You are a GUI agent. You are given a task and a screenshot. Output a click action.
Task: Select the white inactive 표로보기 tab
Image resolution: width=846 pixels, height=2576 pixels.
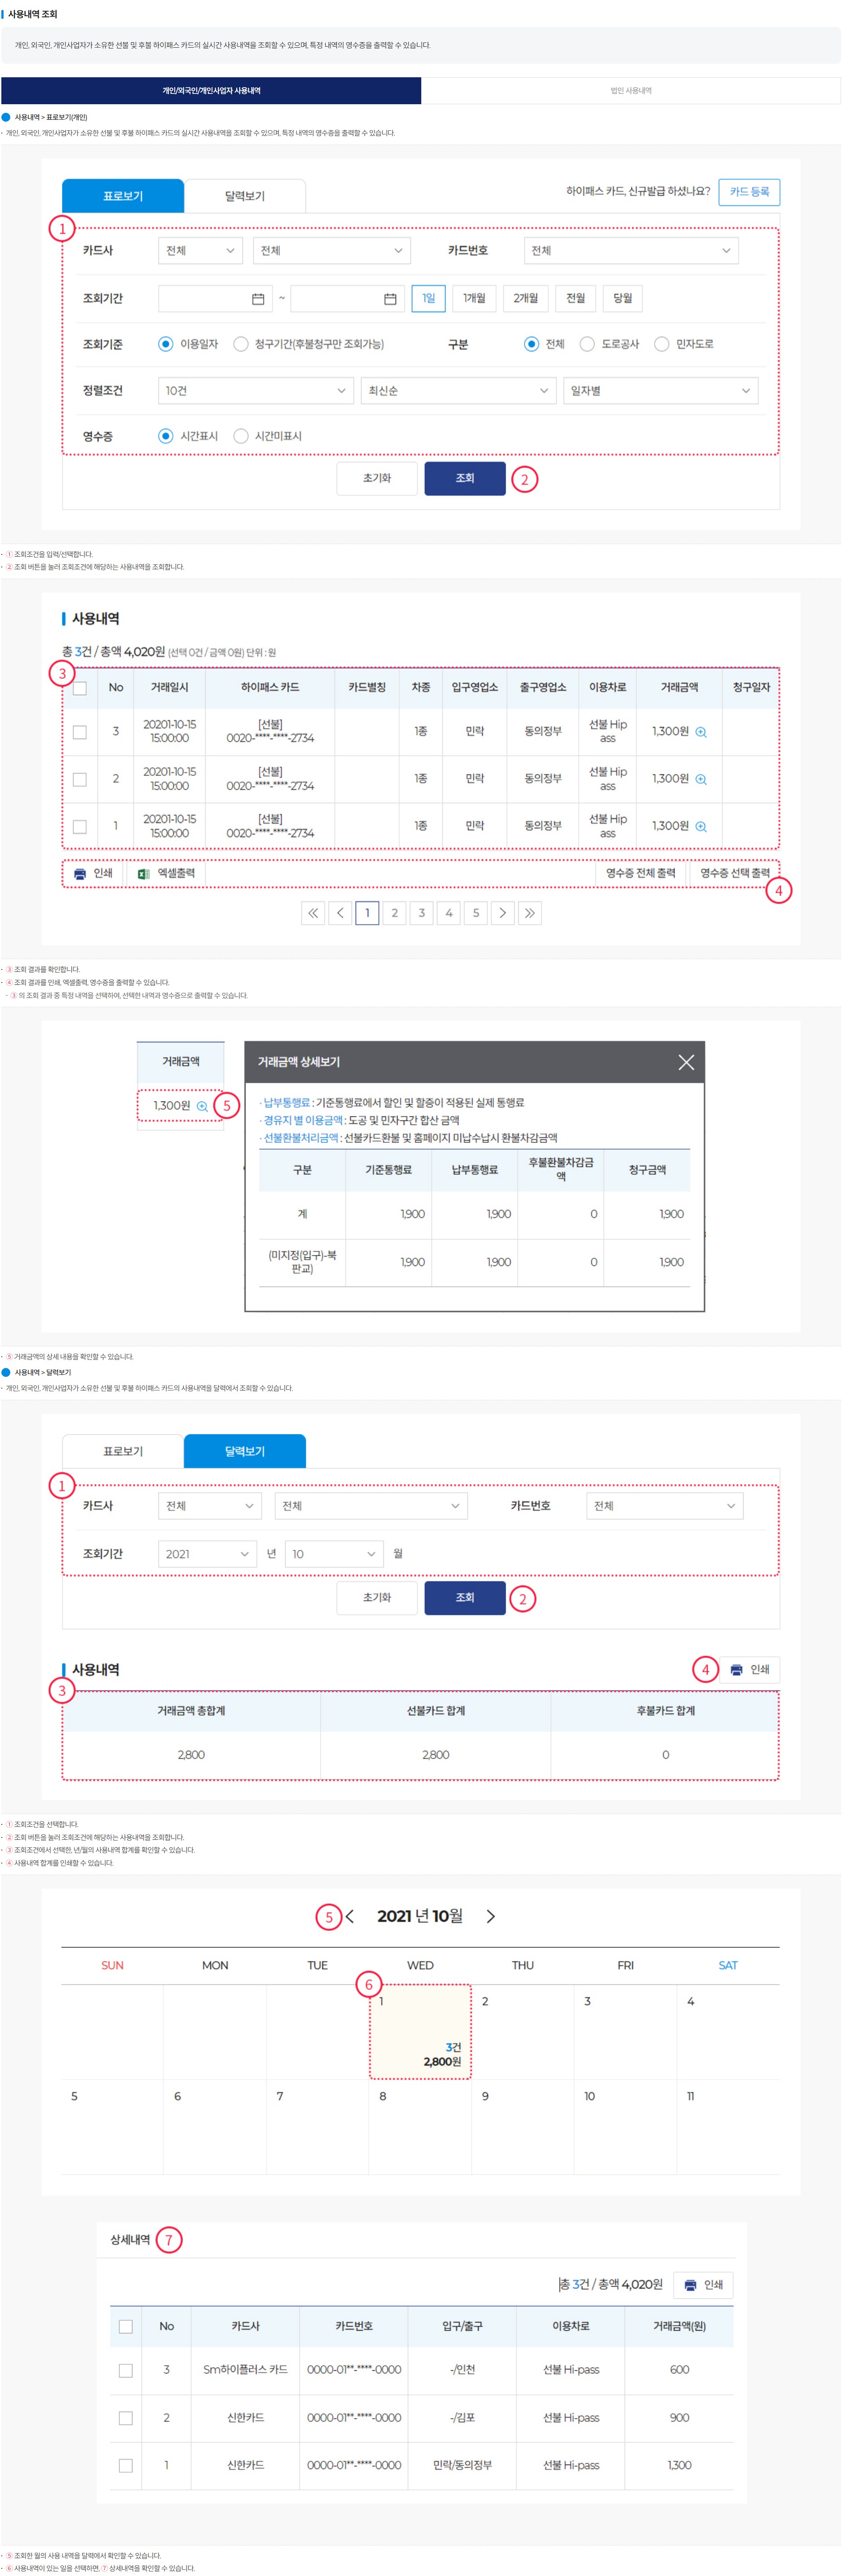point(123,1451)
